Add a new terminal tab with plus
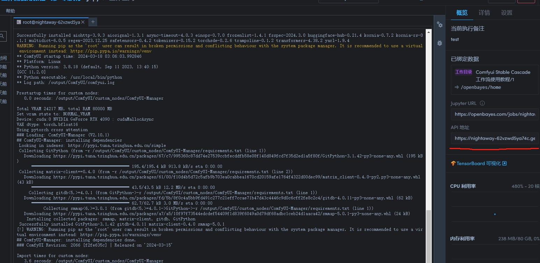540x263 pixels. coord(93,22)
